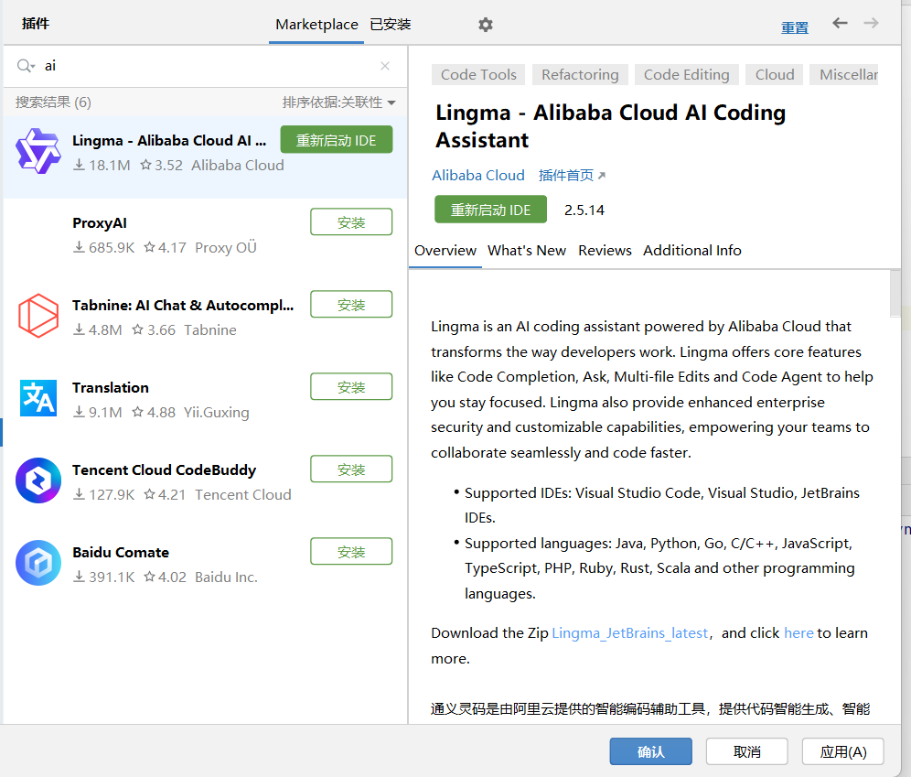Select the Baidu Comate title
Image resolution: width=911 pixels, height=777 pixels.
click(121, 553)
